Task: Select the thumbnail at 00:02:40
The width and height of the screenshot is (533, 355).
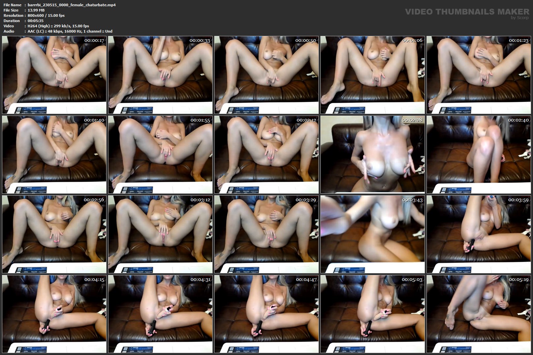Action: (479, 154)
